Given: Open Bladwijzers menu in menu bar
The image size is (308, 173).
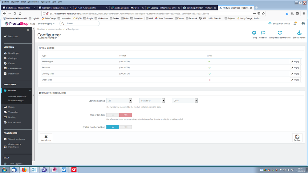Looking at the screenshot, I should (x=45, y=2).
